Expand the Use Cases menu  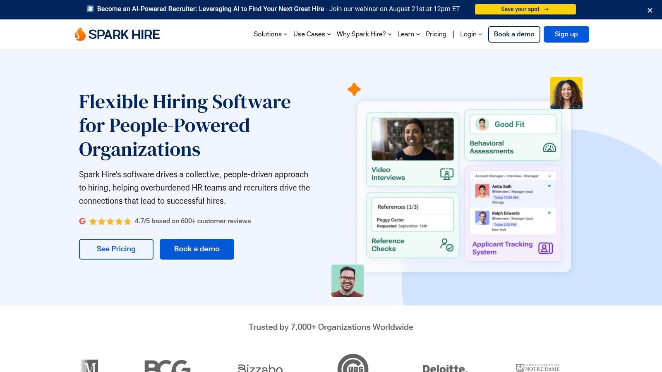click(x=312, y=34)
